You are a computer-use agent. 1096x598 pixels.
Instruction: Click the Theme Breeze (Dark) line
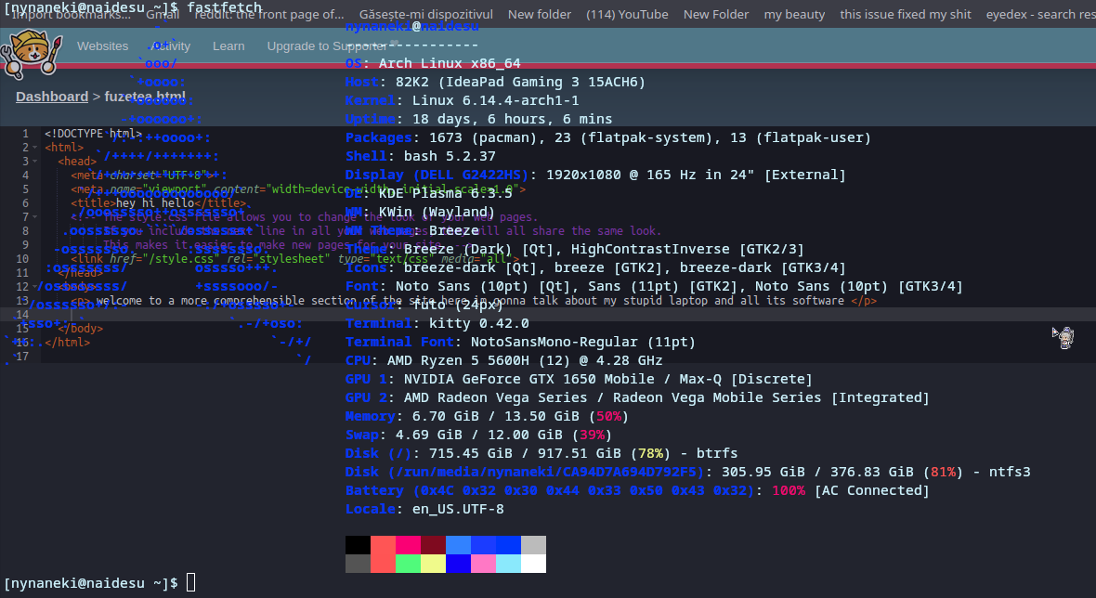(x=575, y=249)
